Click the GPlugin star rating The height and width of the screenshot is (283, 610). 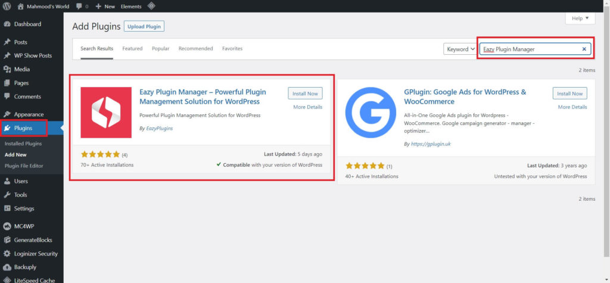tap(365, 166)
